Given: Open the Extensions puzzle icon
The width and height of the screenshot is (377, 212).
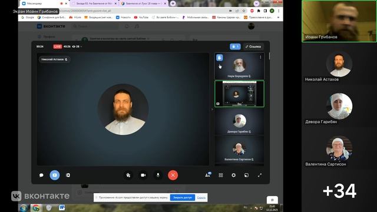Looking at the screenshot, I should pyautogui.click(x=259, y=11).
